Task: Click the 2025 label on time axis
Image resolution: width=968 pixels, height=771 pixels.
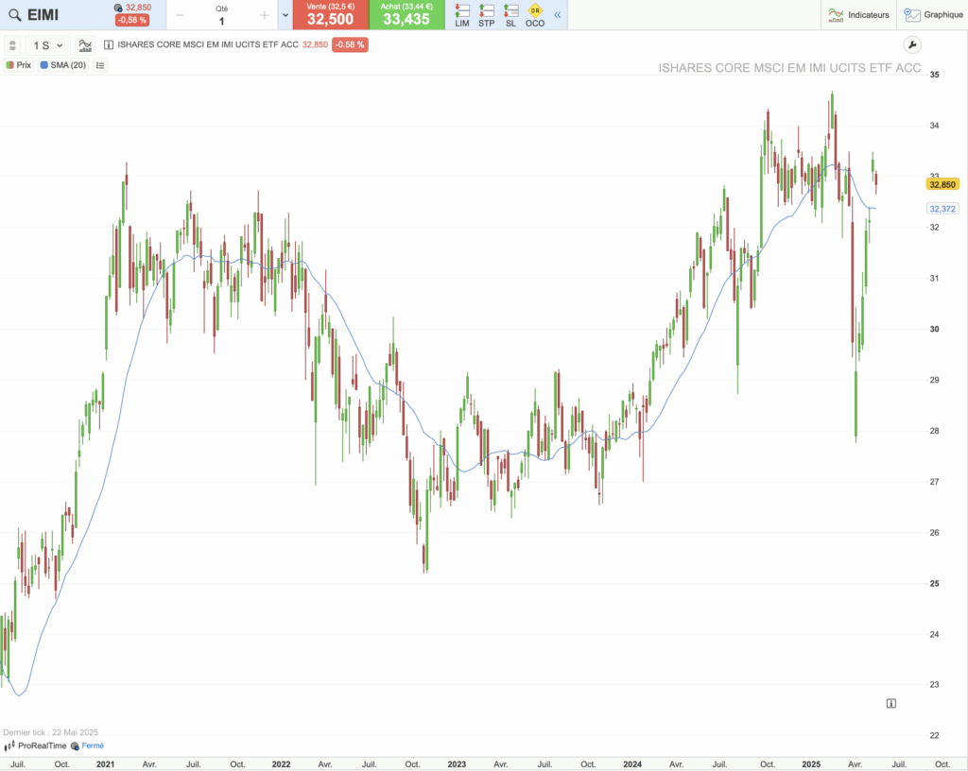Action: coord(811,763)
